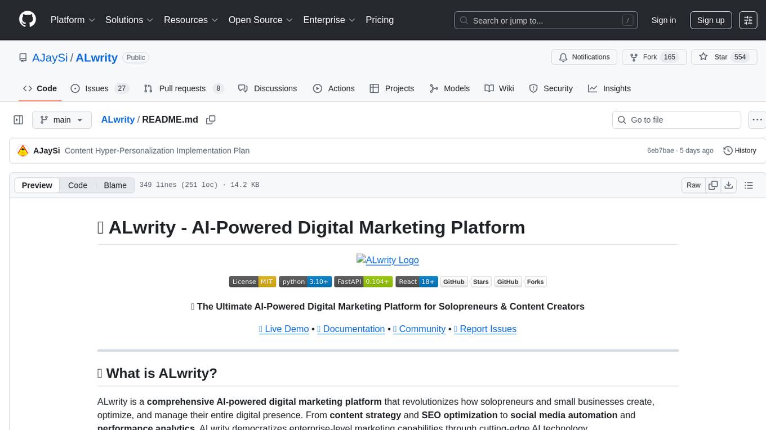Open the ALwrity Logo image link
Viewport: 766px width, 430px height.
pos(388,260)
